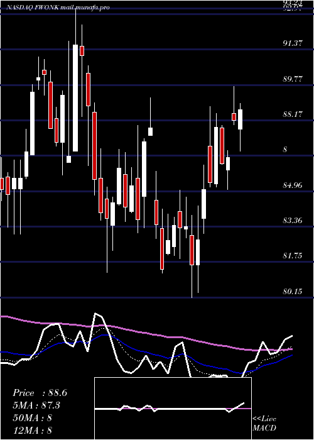Click inside the MACD inset chart

pos(173,409)
